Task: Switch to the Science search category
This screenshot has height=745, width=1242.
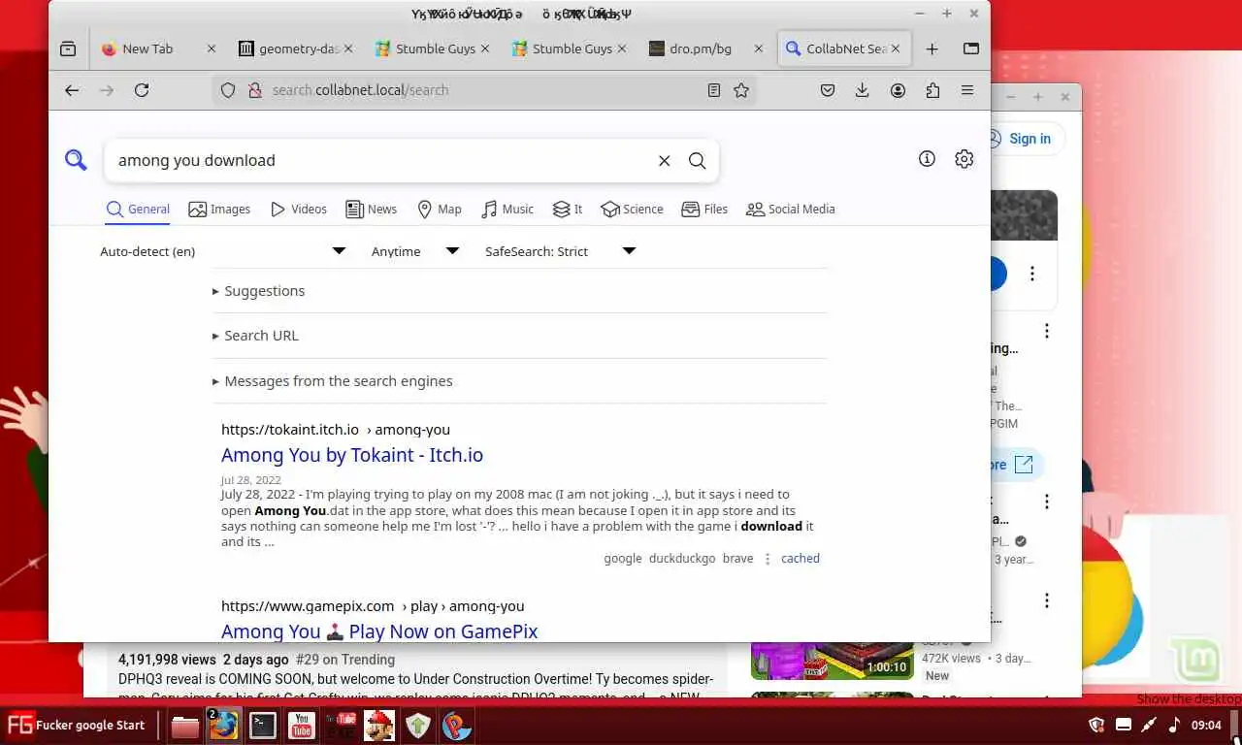Action: (632, 210)
